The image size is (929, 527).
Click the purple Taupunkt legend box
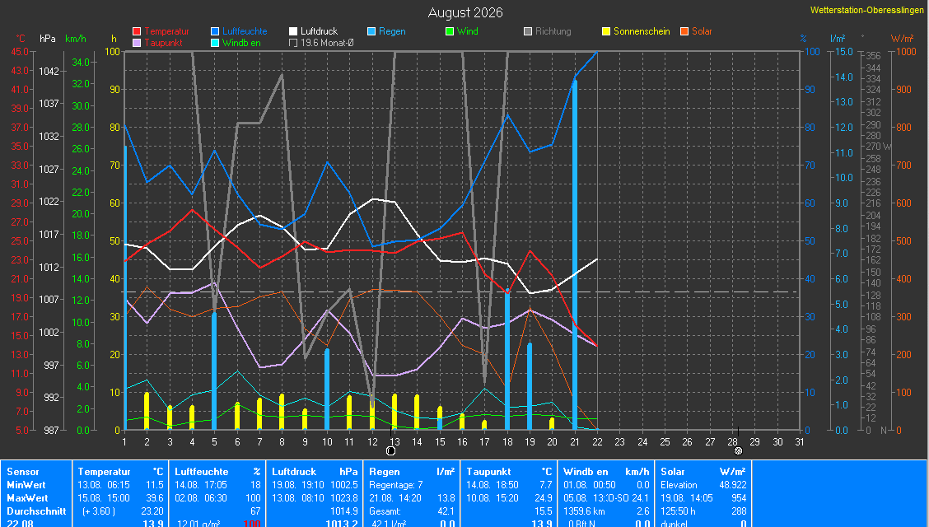click(x=137, y=43)
